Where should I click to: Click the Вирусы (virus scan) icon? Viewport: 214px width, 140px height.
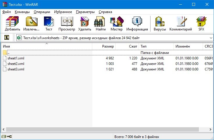point(160,21)
